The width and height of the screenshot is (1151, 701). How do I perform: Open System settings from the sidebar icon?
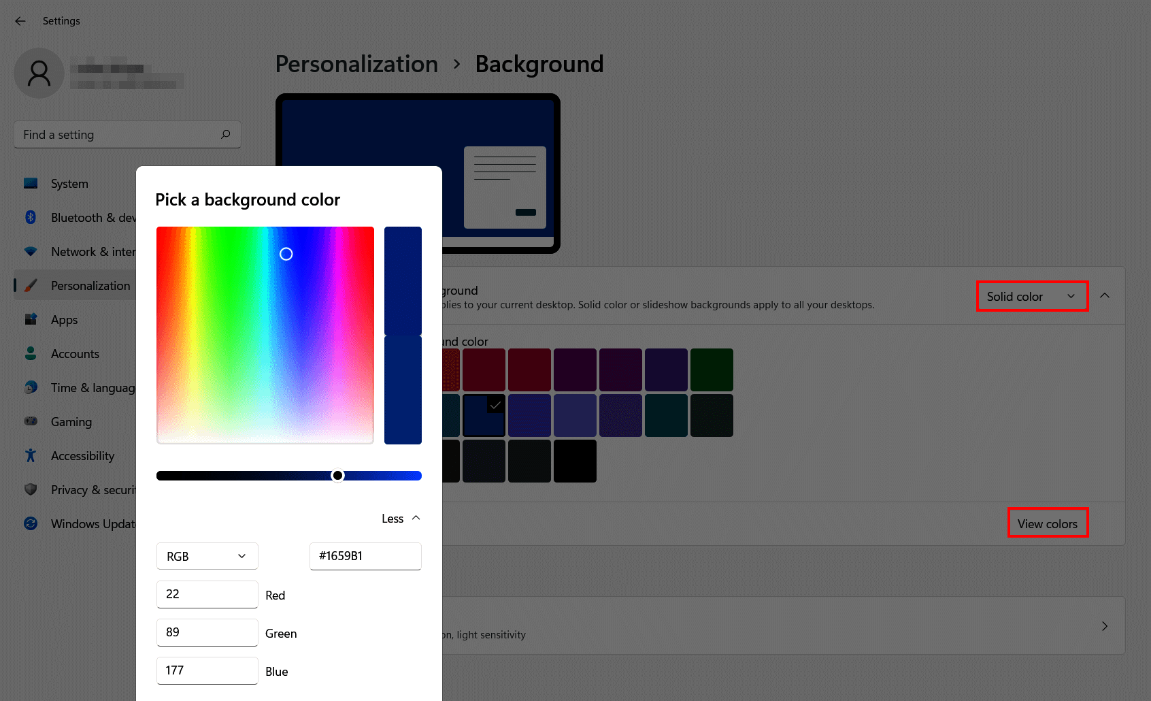click(x=31, y=183)
